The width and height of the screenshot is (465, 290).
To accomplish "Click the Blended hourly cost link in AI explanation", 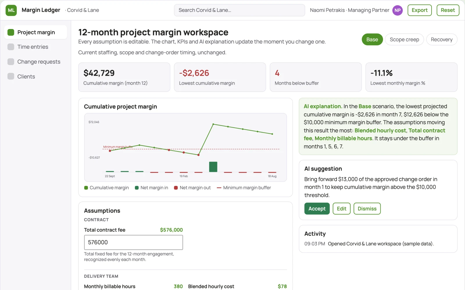I will click(x=380, y=130).
